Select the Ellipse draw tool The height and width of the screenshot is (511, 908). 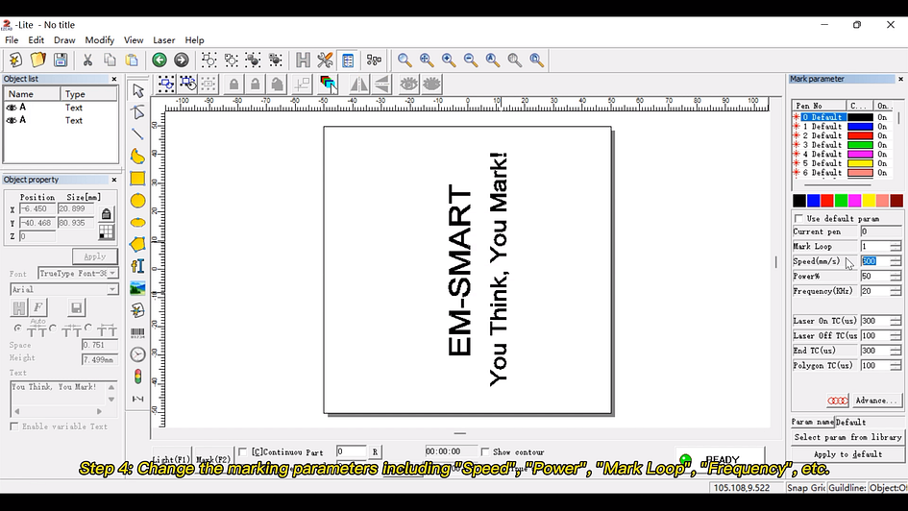point(137,222)
